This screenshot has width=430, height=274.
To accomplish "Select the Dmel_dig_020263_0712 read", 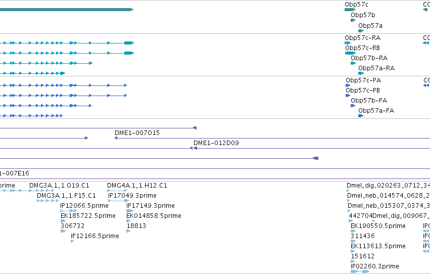I will [x=348, y=191].
